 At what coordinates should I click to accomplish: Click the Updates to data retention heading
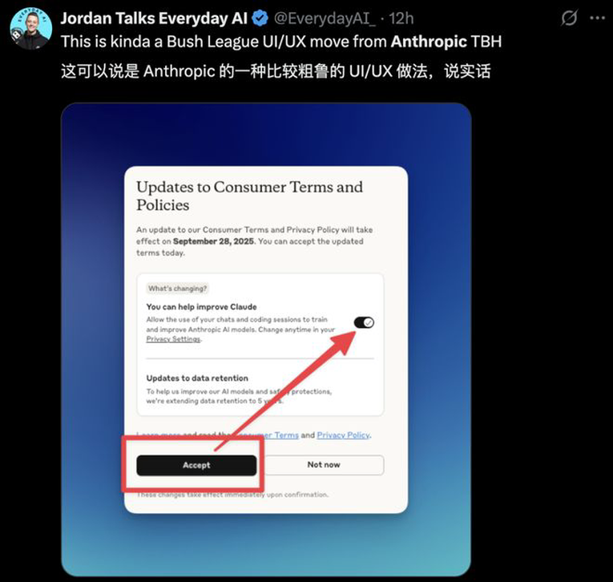pos(197,378)
